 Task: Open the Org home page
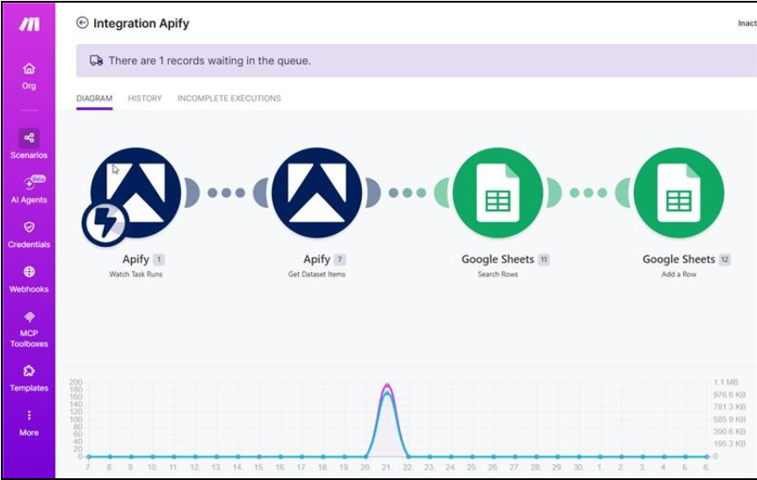pos(29,76)
